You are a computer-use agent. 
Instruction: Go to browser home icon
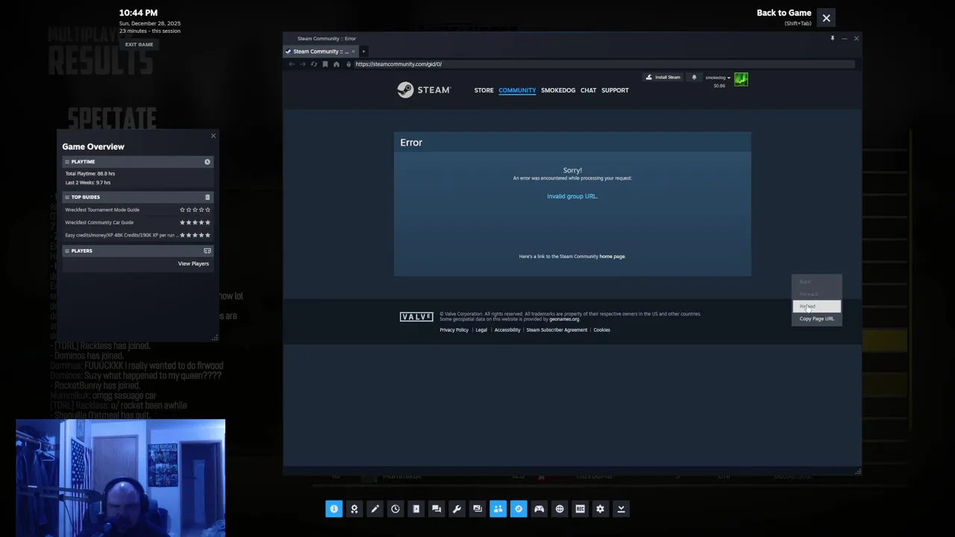pos(336,64)
